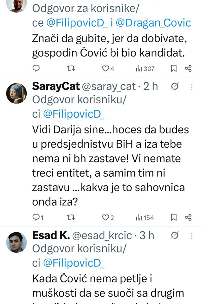The width and height of the screenshot is (202, 304).
Task: Reply to the tweet about gospodin Čović
Action: 36,69
